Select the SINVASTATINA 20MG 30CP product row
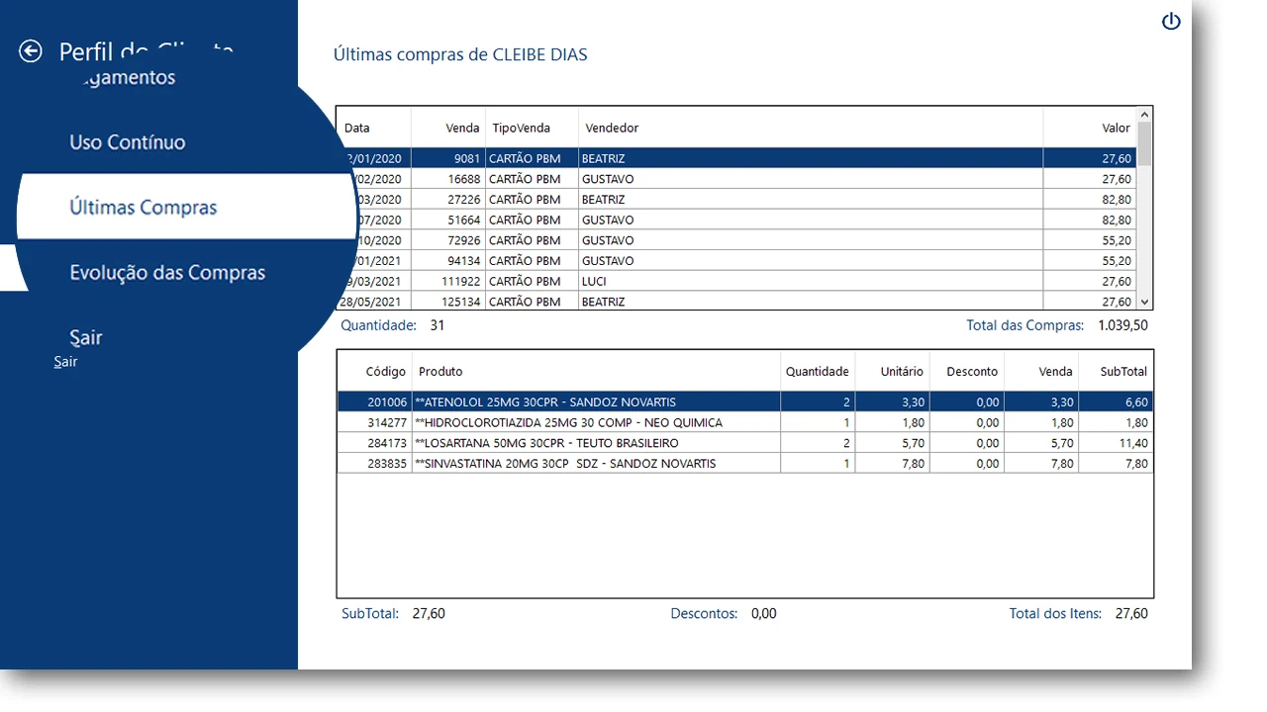The width and height of the screenshot is (1267, 712). (745, 464)
